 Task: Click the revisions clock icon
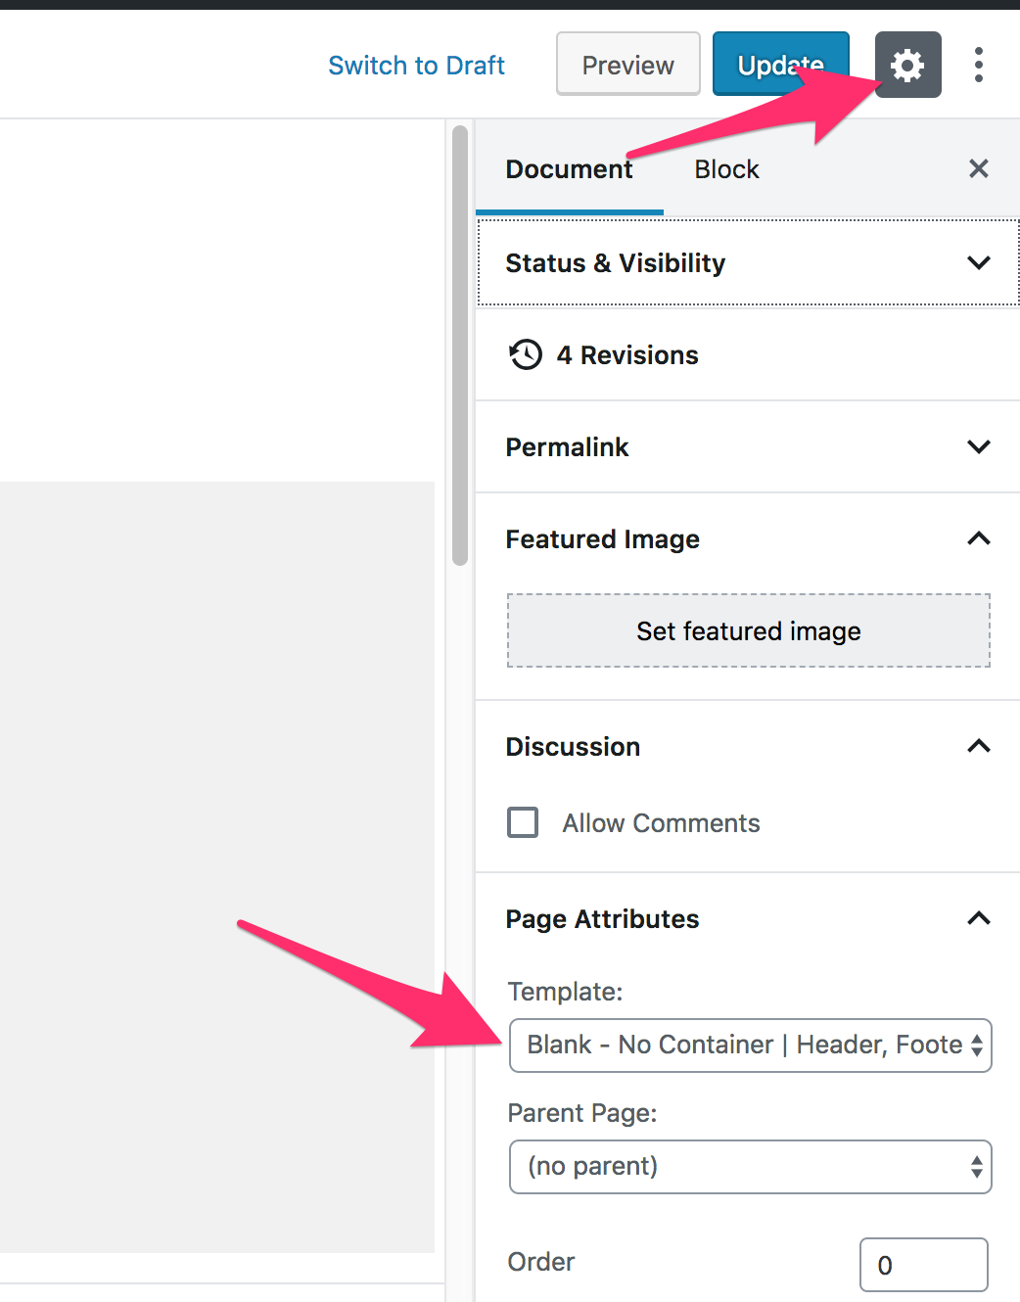tap(526, 354)
